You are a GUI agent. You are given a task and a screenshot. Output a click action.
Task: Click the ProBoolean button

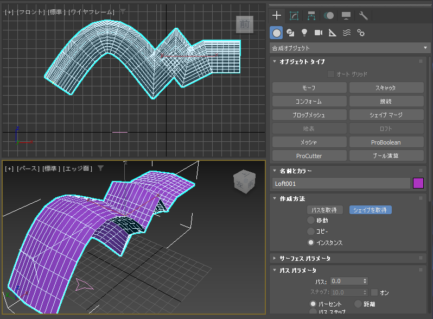[386, 142]
